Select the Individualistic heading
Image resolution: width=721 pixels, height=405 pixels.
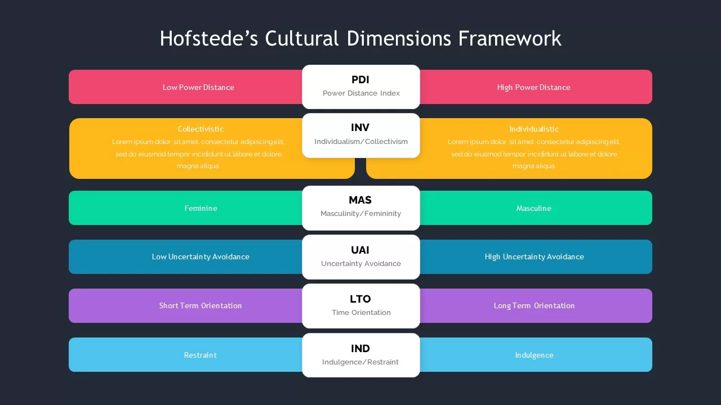pos(534,129)
